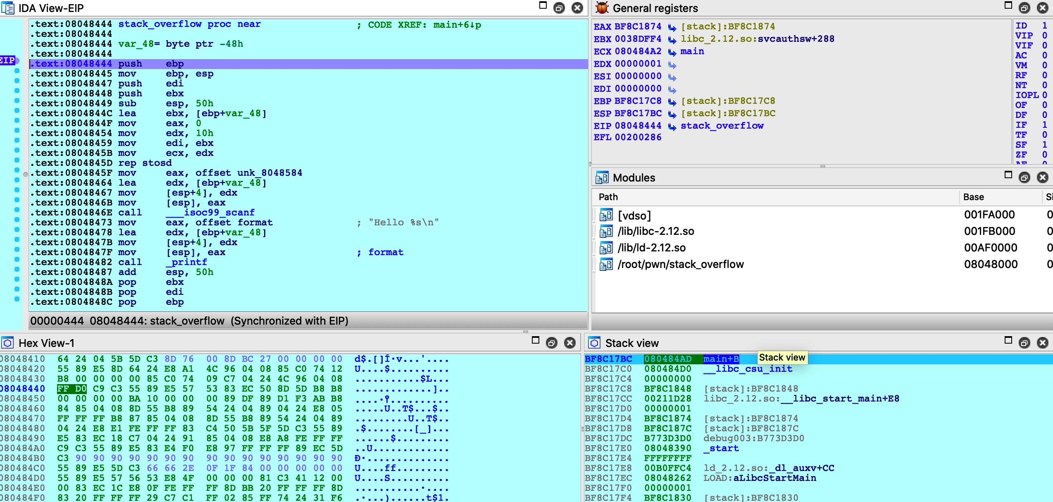1053x502 pixels.
Task: Click the jump arrow beside ESP register
Action: point(672,114)
